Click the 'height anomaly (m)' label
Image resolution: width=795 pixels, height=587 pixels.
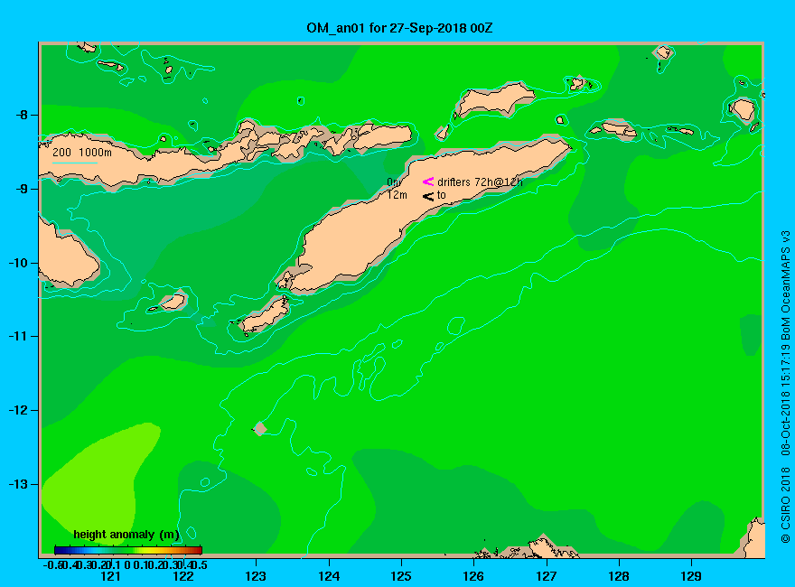126,535
